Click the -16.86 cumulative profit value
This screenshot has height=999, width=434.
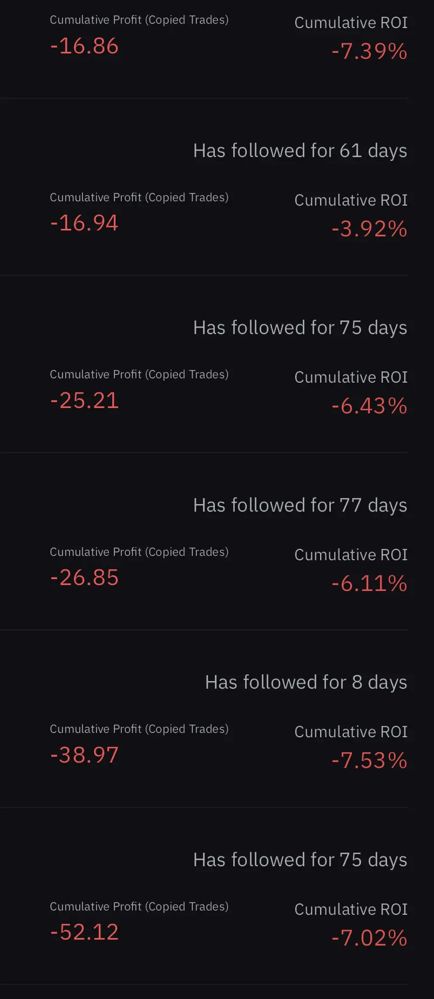84,46
